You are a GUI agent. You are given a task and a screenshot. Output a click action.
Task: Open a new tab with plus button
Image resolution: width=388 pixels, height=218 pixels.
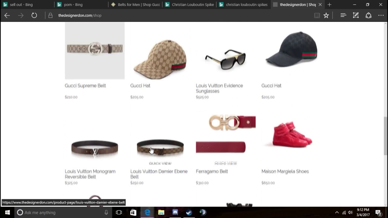(329, 5)
